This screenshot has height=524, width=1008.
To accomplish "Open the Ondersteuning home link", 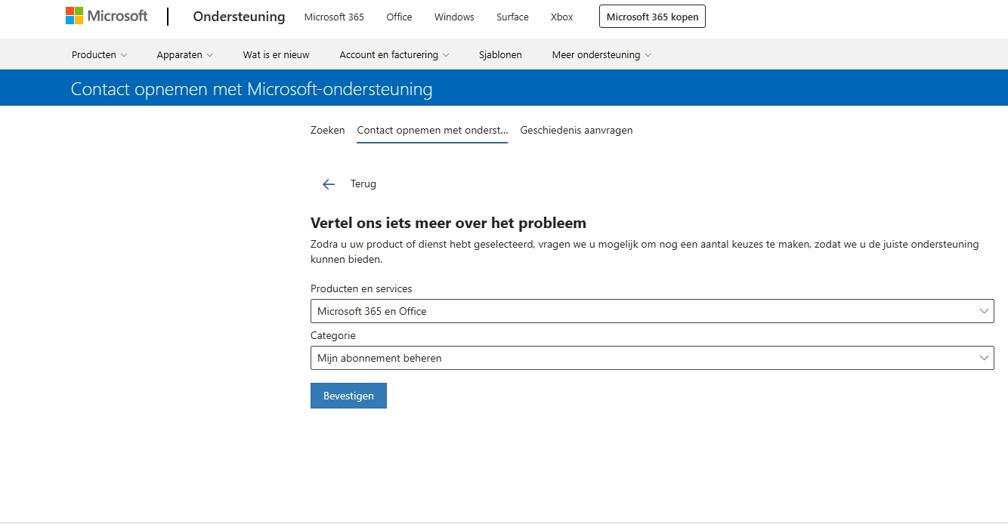I will point(239,17).
